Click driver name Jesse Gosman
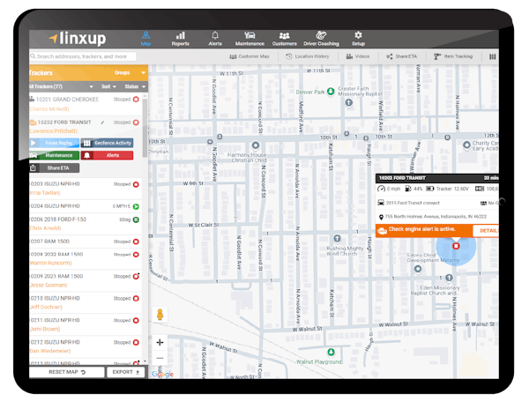Viewport: 529px width, 409px height. click(48, 286)
